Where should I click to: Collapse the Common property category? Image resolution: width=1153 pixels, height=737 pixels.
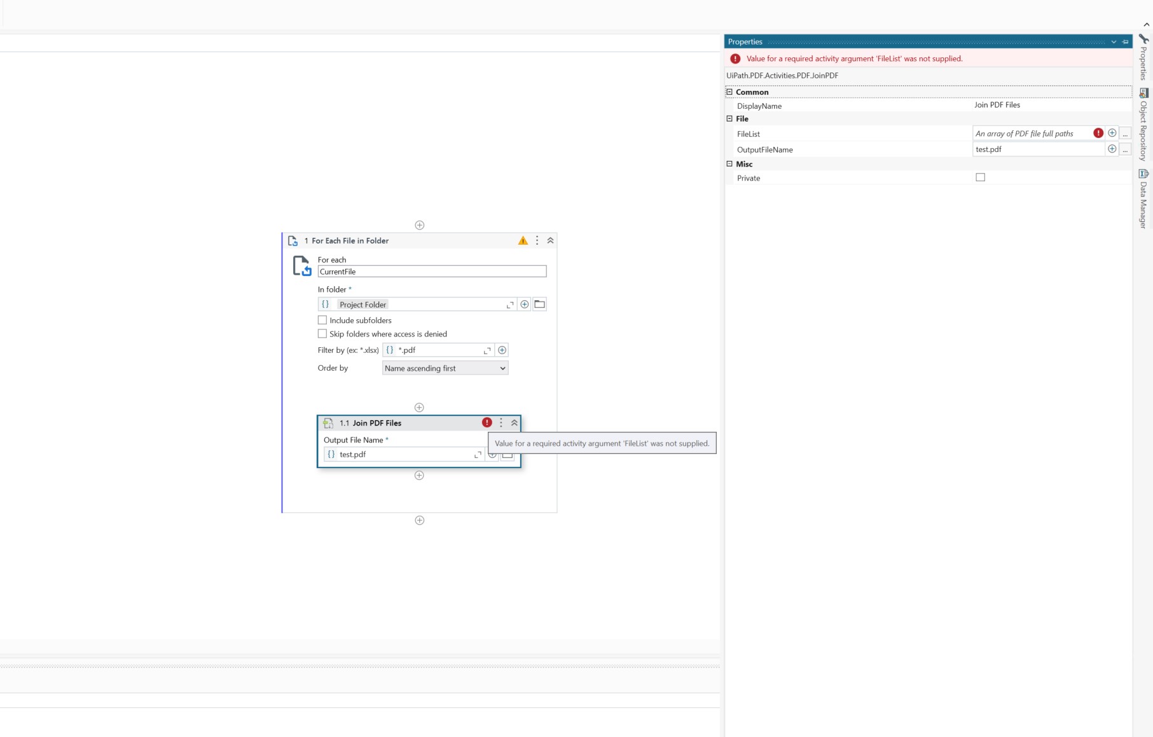[729, 92]
